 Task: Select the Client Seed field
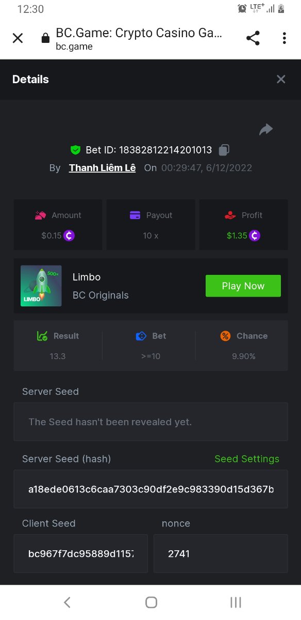(x=81, y=553)
